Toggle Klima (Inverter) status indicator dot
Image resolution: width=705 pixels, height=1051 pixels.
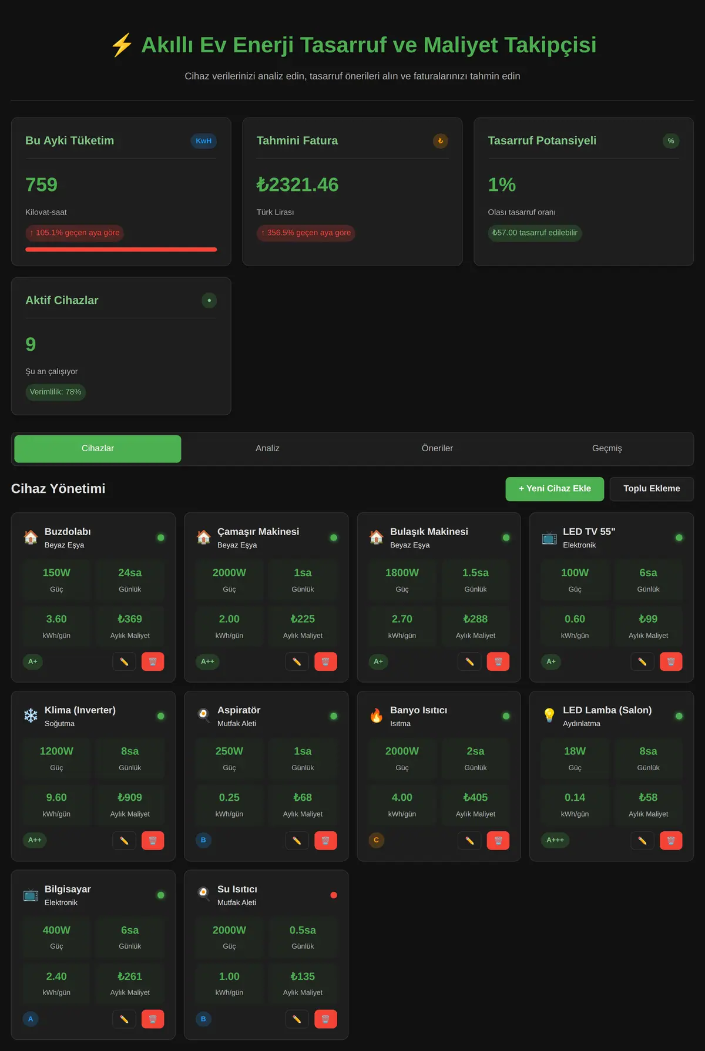161,716
